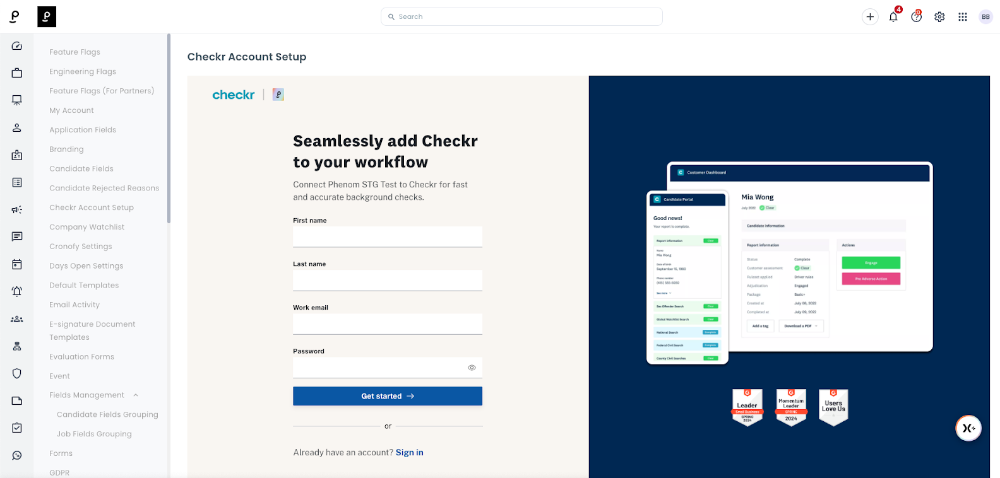Viewport: 1000px width, 478px height.
Task: Click the Sign in link
Action: (x=410, y=453)
